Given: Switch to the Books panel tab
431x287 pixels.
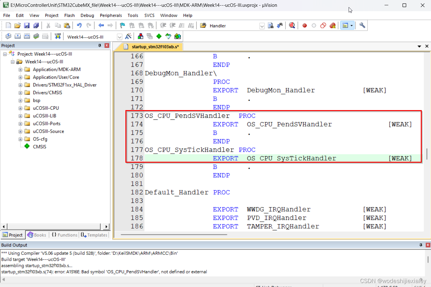Looking at the screenshot, I should (37, 235).
